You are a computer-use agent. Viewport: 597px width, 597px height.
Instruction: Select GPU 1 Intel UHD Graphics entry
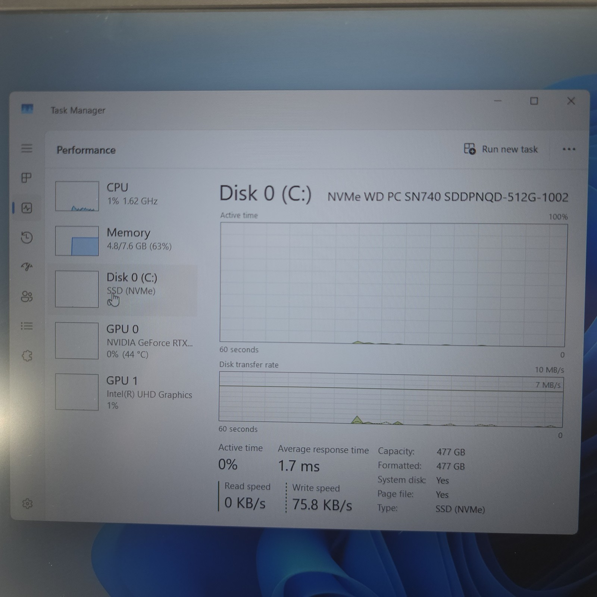(123, 392)
